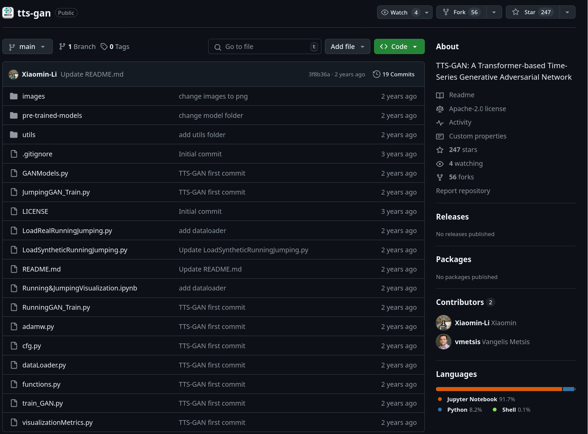Toggle Watch on this repository

tap(399, 12)
